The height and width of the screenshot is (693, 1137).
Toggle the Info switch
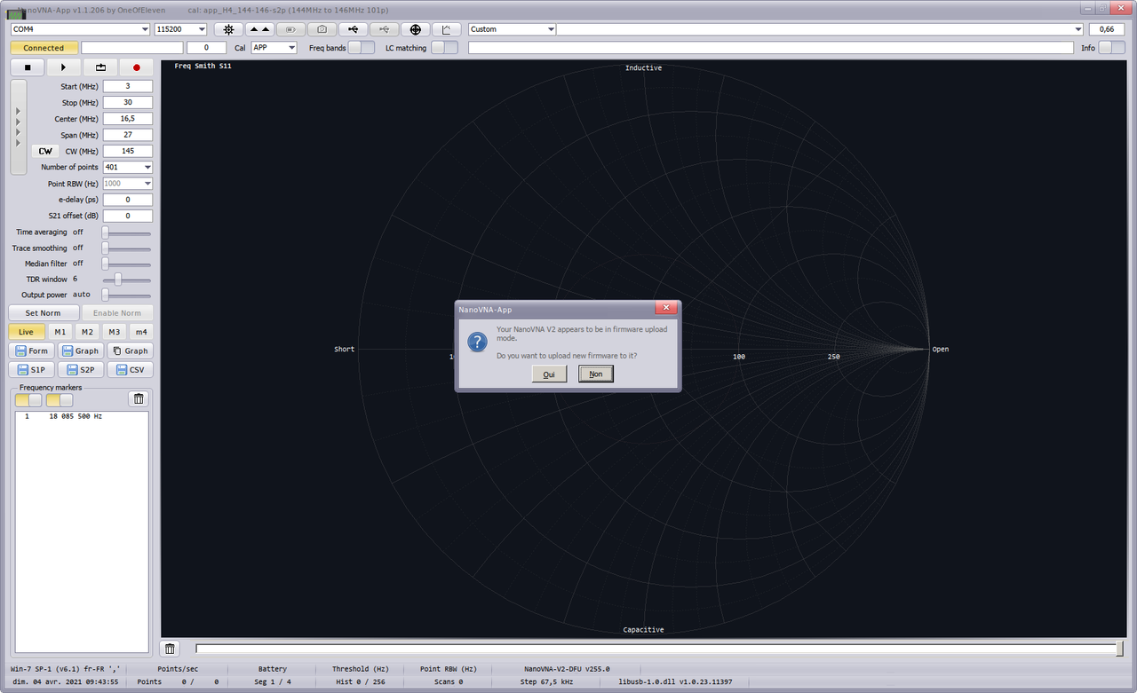tap(1111, 48)
